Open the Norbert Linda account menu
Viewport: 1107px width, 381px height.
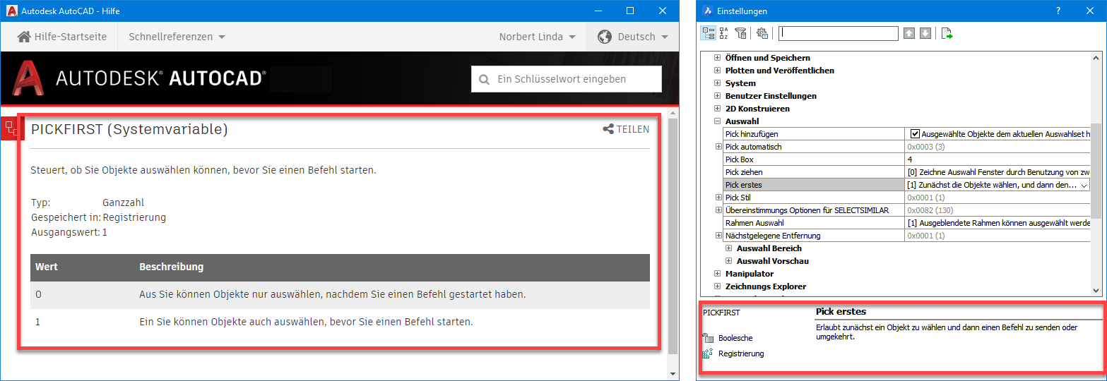(537, 37)
